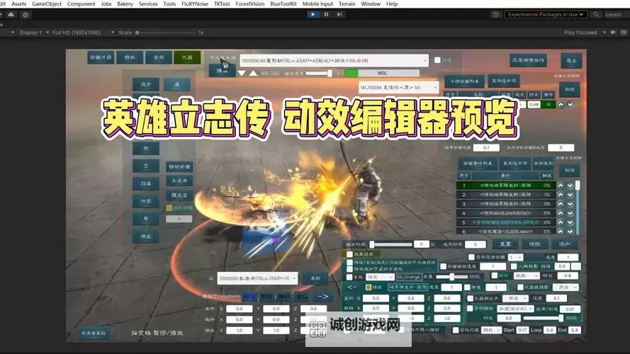Screen dimensions: 630x354
Task: Click the 退出 exit button
Action: point(571,61)
